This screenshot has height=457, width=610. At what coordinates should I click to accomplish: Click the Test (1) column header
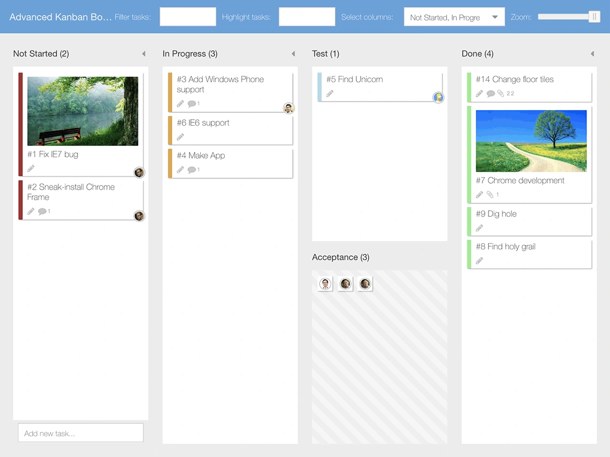[x=326, y=53]
